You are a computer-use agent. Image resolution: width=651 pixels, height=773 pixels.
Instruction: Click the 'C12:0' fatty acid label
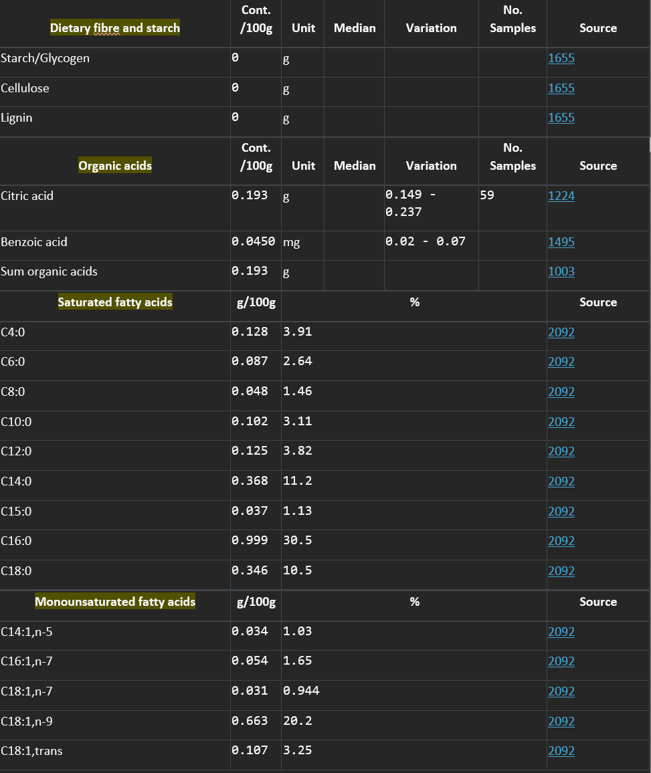pos(16,451)
